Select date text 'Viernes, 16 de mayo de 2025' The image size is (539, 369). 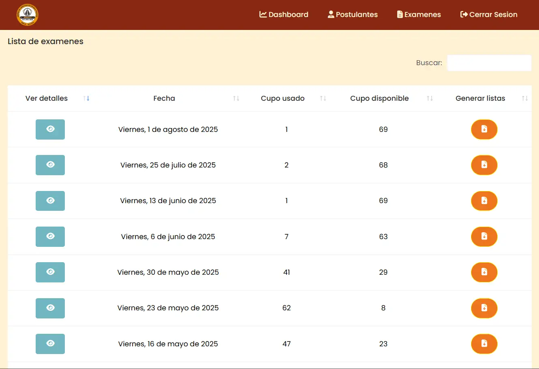(168, 344)
